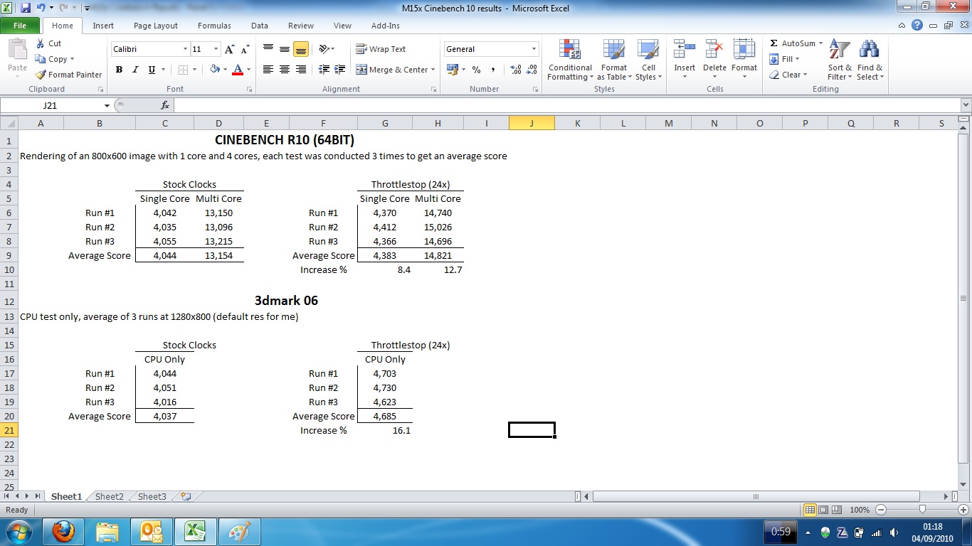Shrink font size with small A icon
The image size is (972, 546).
point(245,49)
